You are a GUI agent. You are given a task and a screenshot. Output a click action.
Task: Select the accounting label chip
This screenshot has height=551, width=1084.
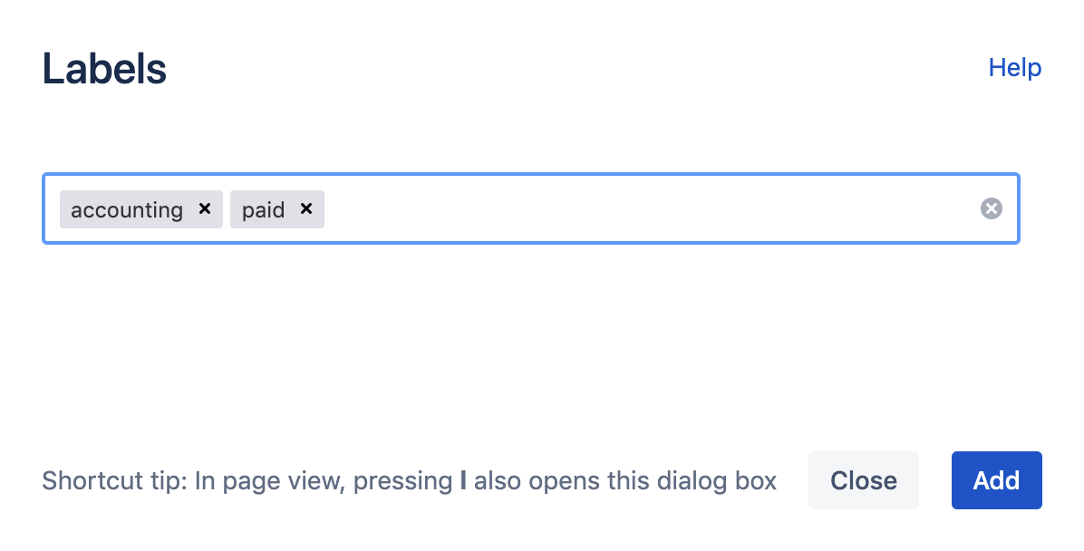click(126, 209)
